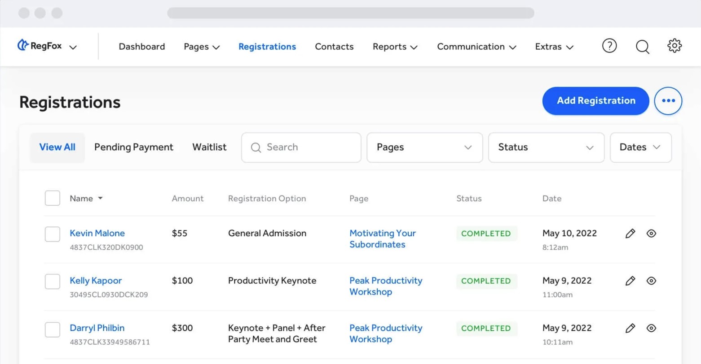
Task: Open the Dates filter dropdown
Action: point(640,147)
